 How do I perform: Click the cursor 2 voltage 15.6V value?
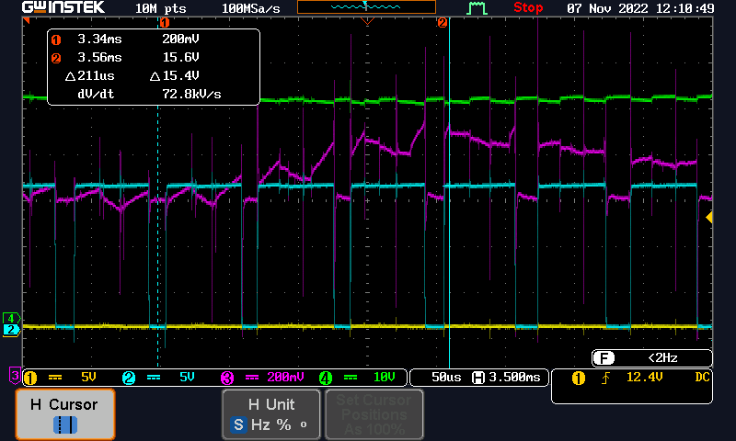pos(180,57)
